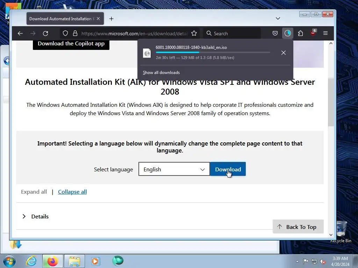The image size is (358, 268).
Task: List all tabs with the chevron
Action: tap(278, 18)
